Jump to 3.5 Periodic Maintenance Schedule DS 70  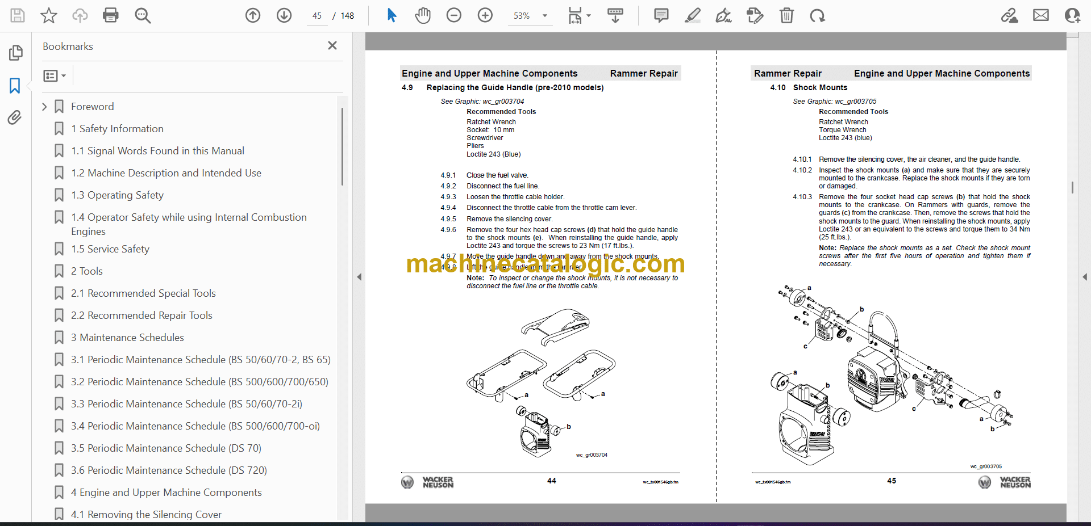point(166,448)
